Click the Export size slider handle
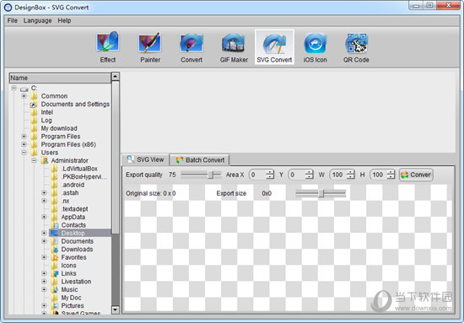Screen dimensions: 464x323 pyautogui.click(x=321, y=193)
